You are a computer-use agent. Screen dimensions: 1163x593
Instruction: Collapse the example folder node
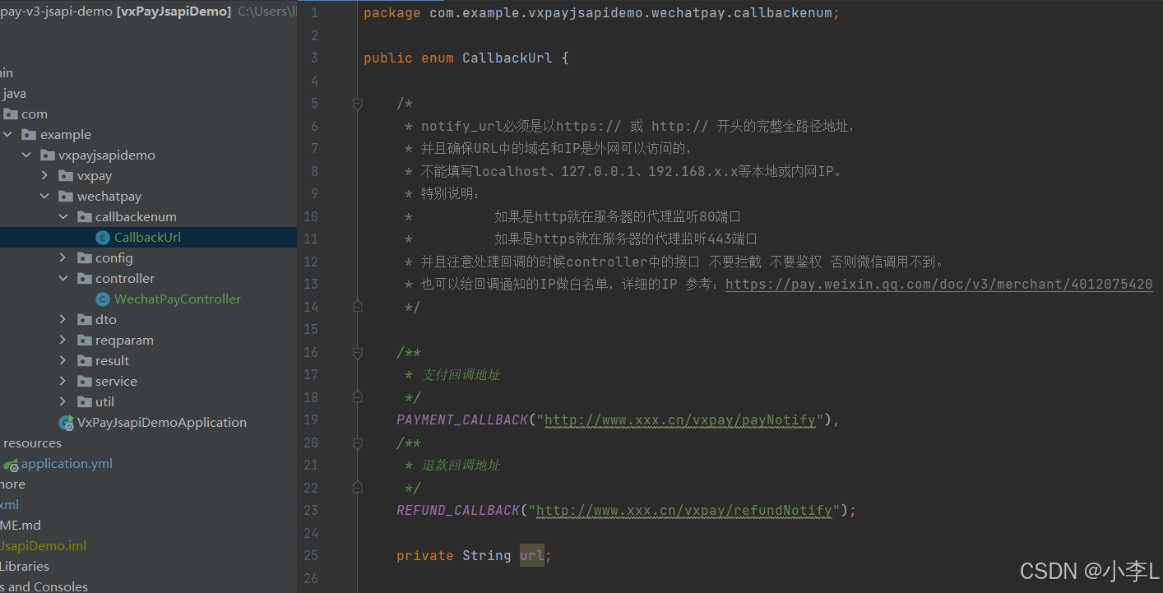point(7,134)
